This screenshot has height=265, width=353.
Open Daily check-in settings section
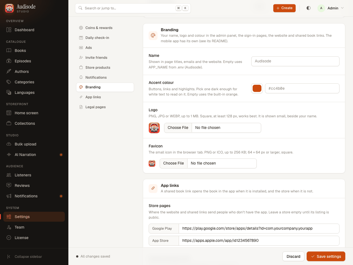click(105, 38)
